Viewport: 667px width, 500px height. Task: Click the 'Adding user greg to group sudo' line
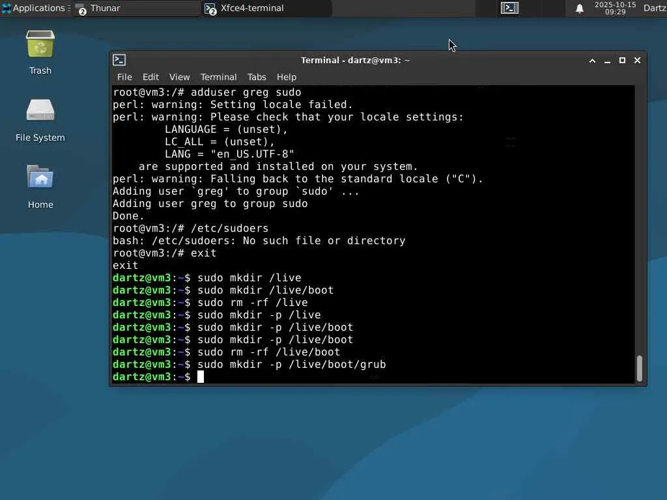(x=210, y=204)
